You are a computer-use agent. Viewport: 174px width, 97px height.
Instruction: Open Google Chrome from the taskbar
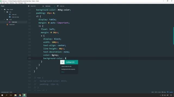20,95
